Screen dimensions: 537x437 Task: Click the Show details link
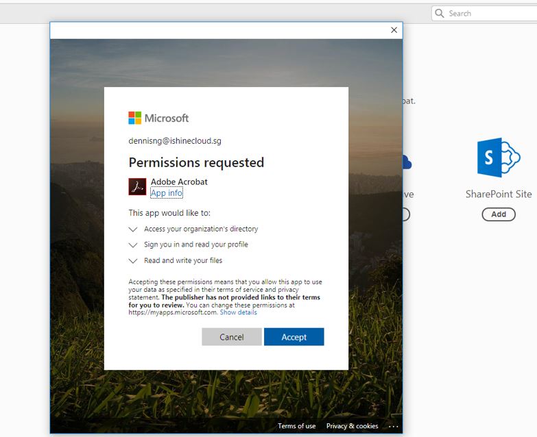pyautogui.click(x=239, y=312)
